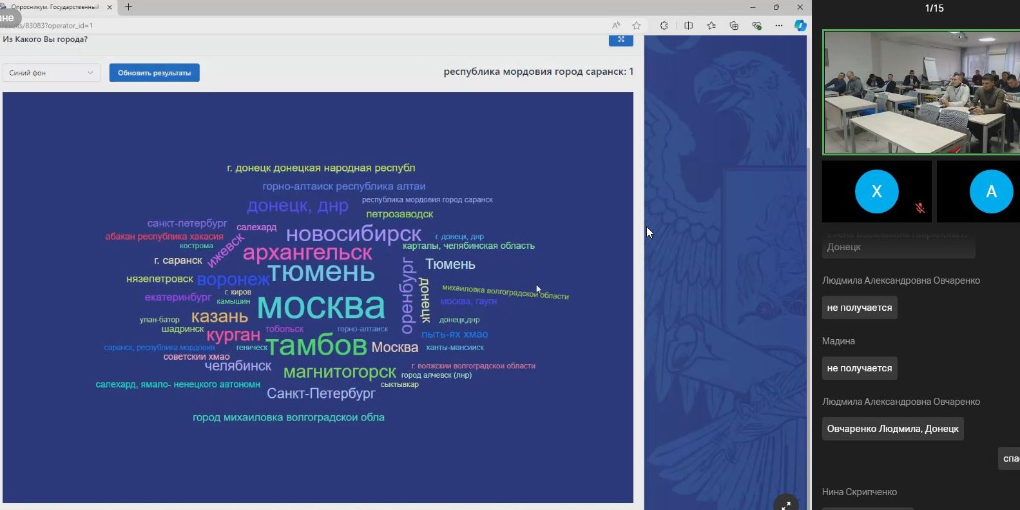Open the three-dot Settings and more menu
Screen dimensions: 1020x510
click(x=779, y=26)
